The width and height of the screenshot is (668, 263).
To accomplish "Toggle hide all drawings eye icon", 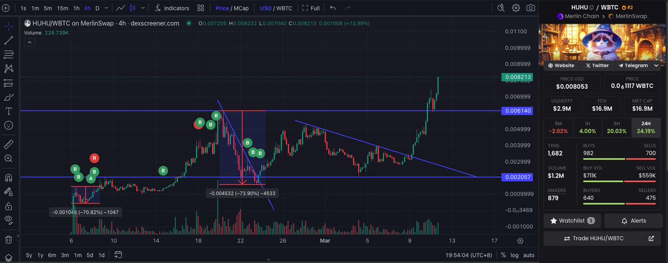I will point(8,220).
